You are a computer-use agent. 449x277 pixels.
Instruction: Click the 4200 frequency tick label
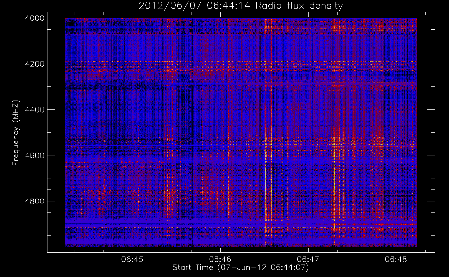(35, 64)
